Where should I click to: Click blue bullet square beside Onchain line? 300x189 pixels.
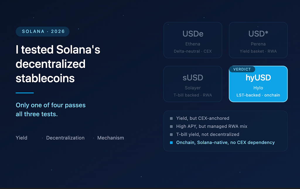click(x=171, y=142)
